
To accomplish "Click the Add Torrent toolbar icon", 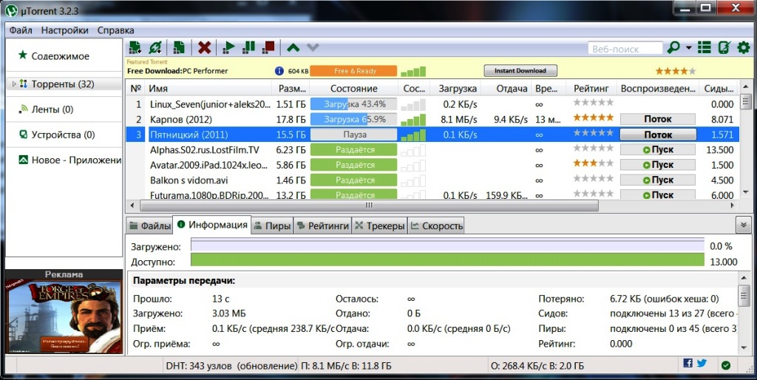I will pos(135,47).
